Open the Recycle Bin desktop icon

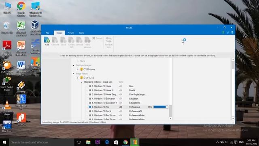click(x=7, y=28)
